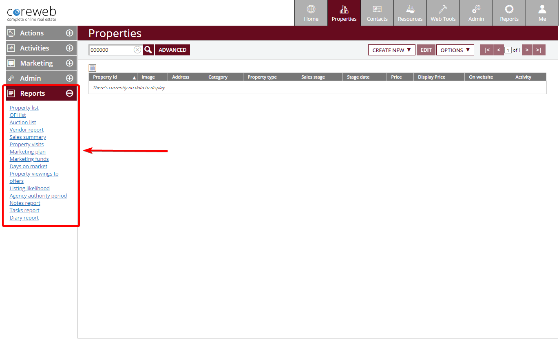The height and width of the screenshot is (345, 559).
Task: Expand the Marketing sidebar section
Action: tap(69, 63)
